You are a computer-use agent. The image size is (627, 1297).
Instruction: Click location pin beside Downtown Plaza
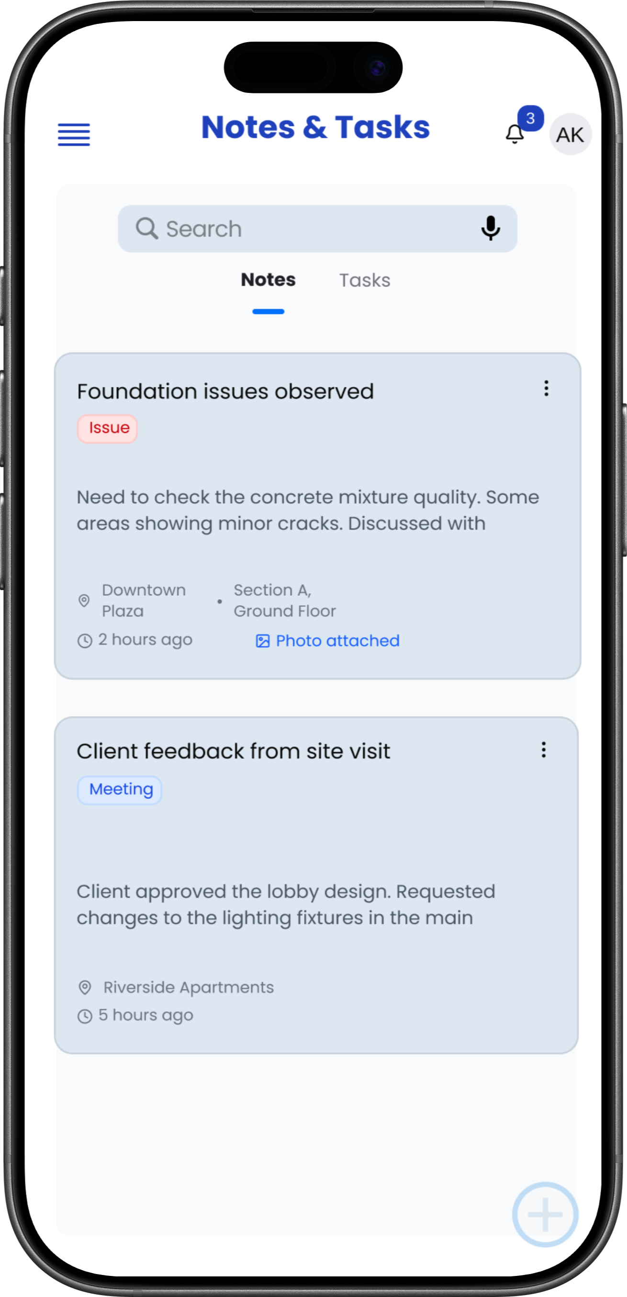84,600
